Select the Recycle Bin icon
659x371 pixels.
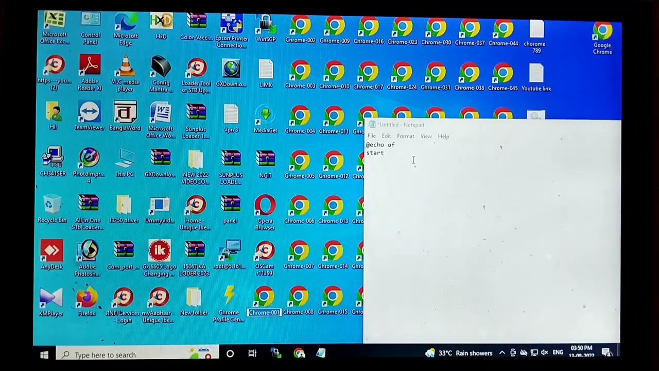[52, 209]
